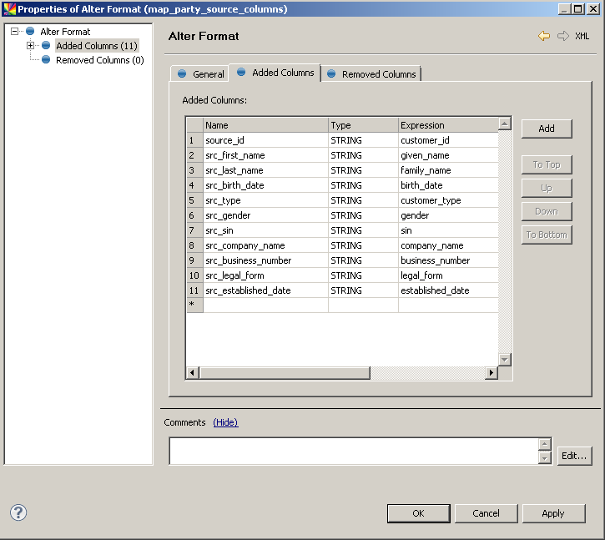Click the empty new row Name cell
This screenshot has height=540, width=605.
[265, 305]
